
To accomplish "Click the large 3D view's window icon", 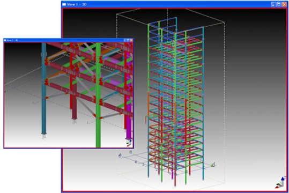I will click(64, 4).
